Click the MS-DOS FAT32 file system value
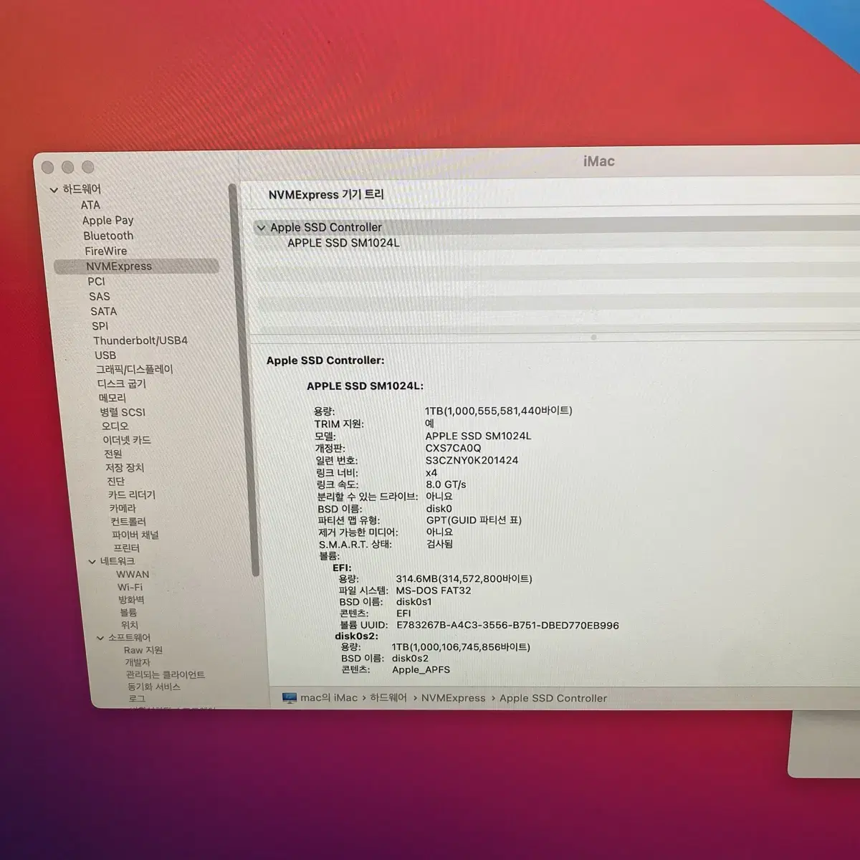860x860 pixels. (433, 591)
